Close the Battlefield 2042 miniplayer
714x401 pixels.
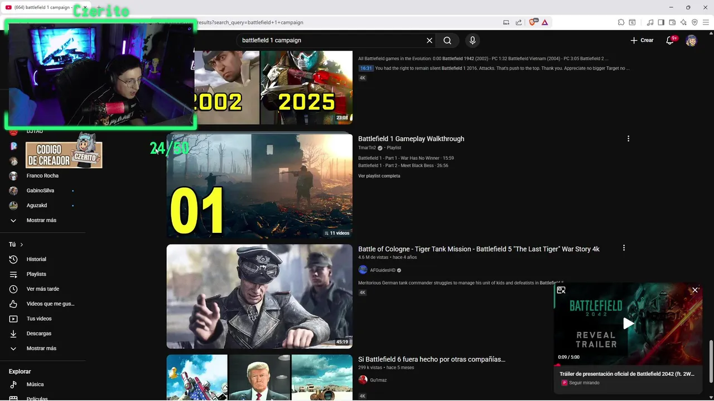[x=695, y=290]
